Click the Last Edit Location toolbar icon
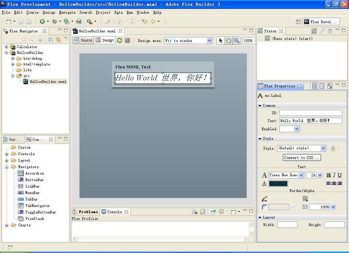349x253 pixels. (145, 21)
